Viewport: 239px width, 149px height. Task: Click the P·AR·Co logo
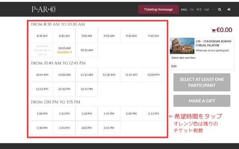[x=43, y=9]
